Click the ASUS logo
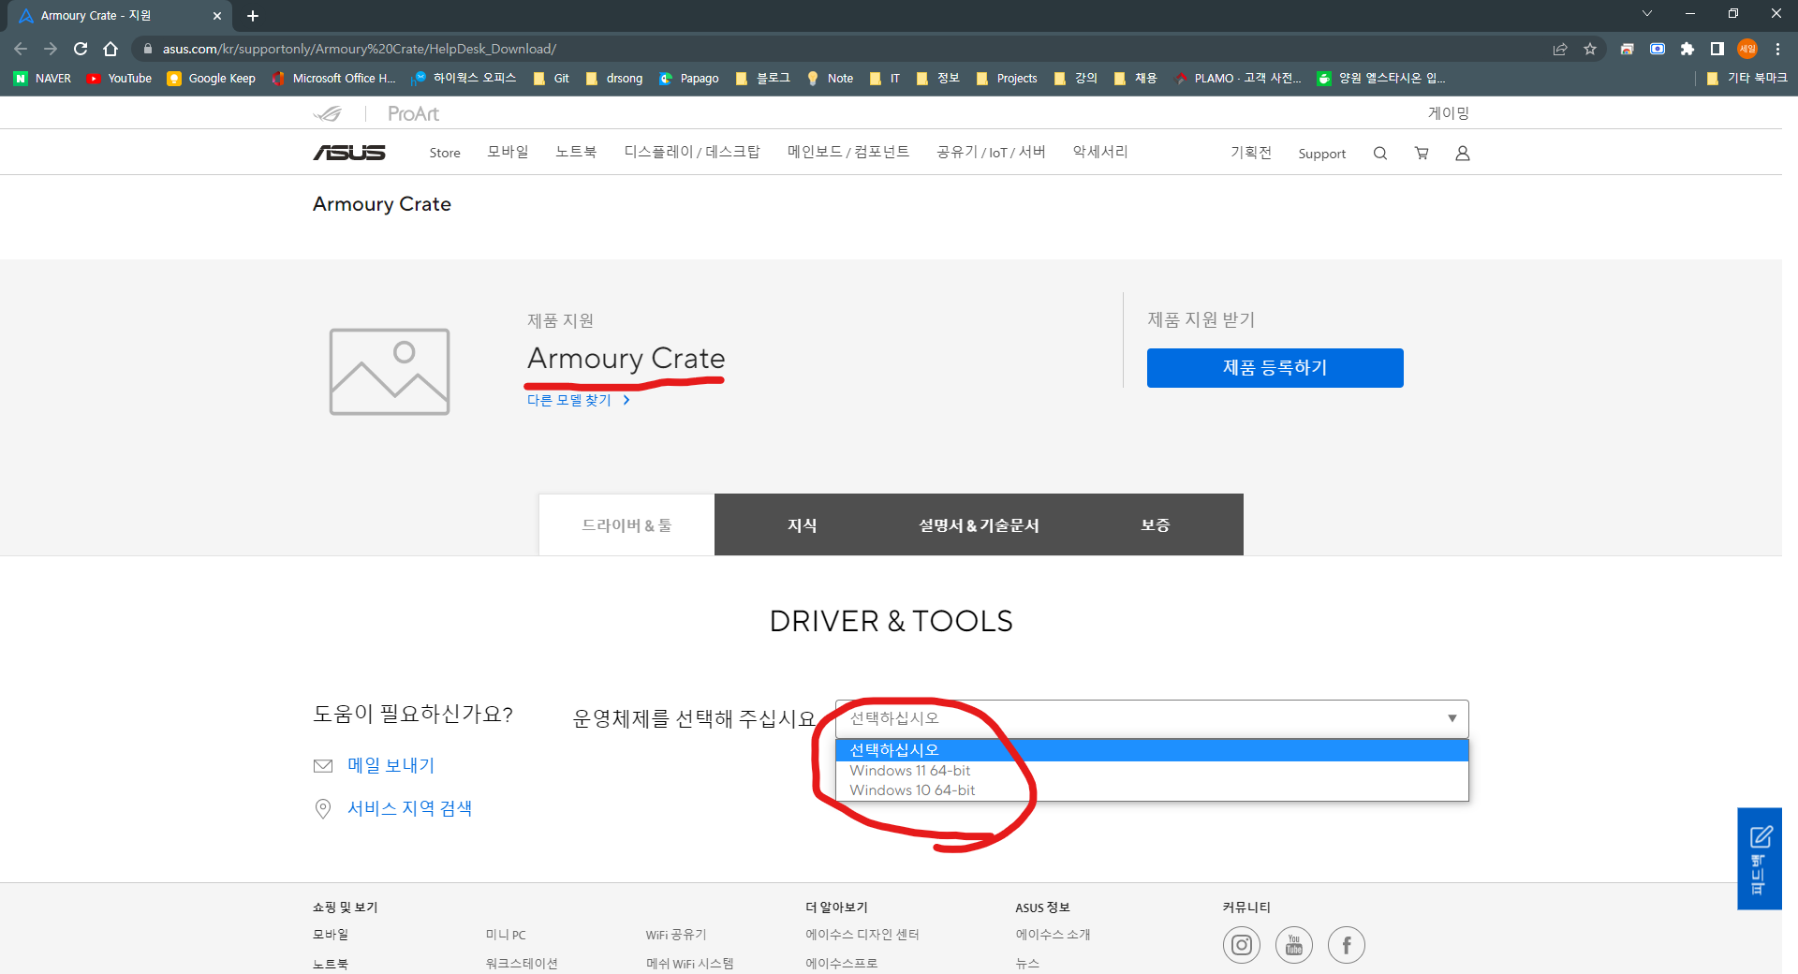 pos(349,153)
